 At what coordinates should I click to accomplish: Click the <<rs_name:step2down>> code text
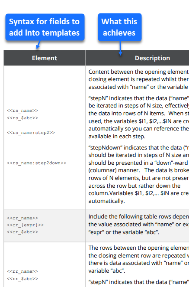click(x=36, y=163)
